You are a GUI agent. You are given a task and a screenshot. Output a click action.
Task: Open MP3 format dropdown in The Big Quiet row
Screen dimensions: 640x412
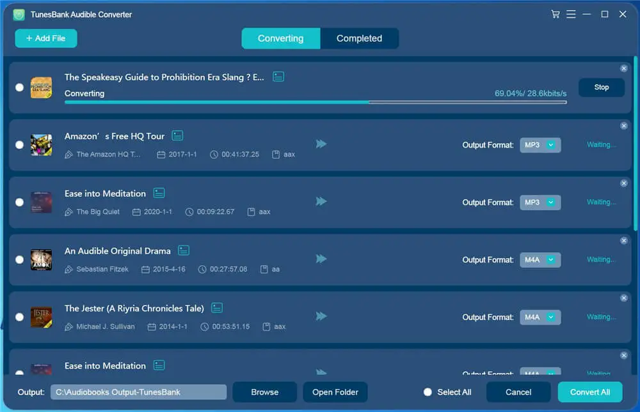point(540,202)
